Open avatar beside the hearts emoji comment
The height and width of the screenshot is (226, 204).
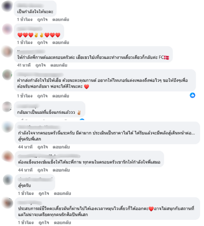[x=7, y=29]
